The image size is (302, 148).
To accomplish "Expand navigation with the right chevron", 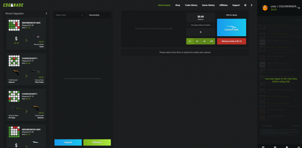I will pos(251,5).
